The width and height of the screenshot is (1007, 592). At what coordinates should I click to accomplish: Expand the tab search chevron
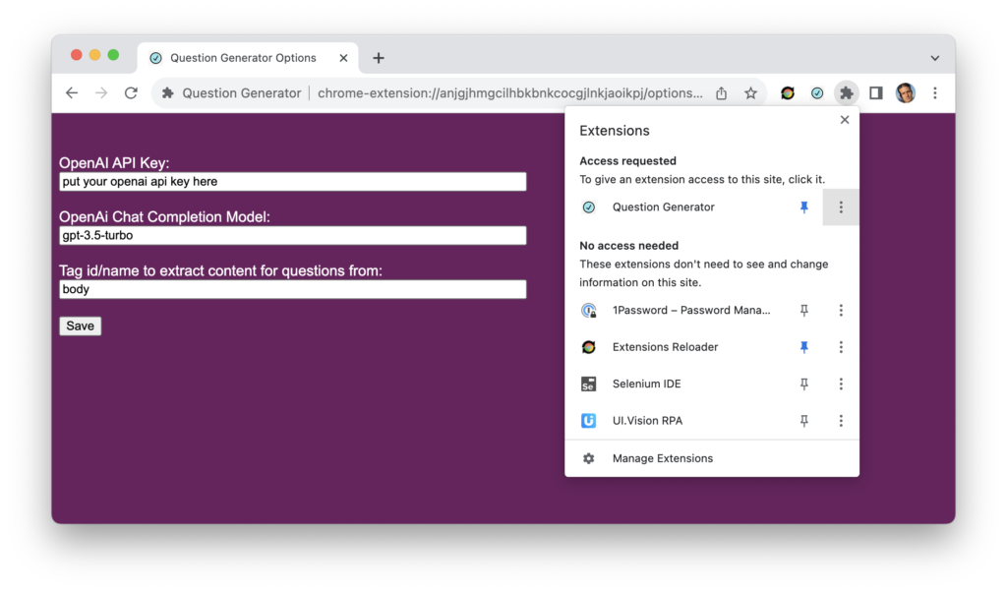pos(934,58)
